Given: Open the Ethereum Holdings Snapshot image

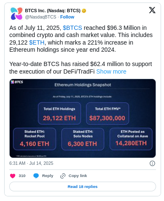Looking at the screenshot, I should (82, 118).
